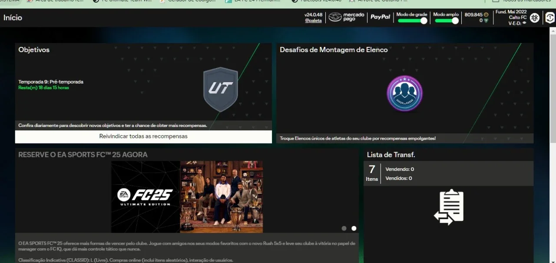This screenshot has width=556, height=263.
Task: Click the v24.0.48 version text
Action: click(x=313, y=14)
